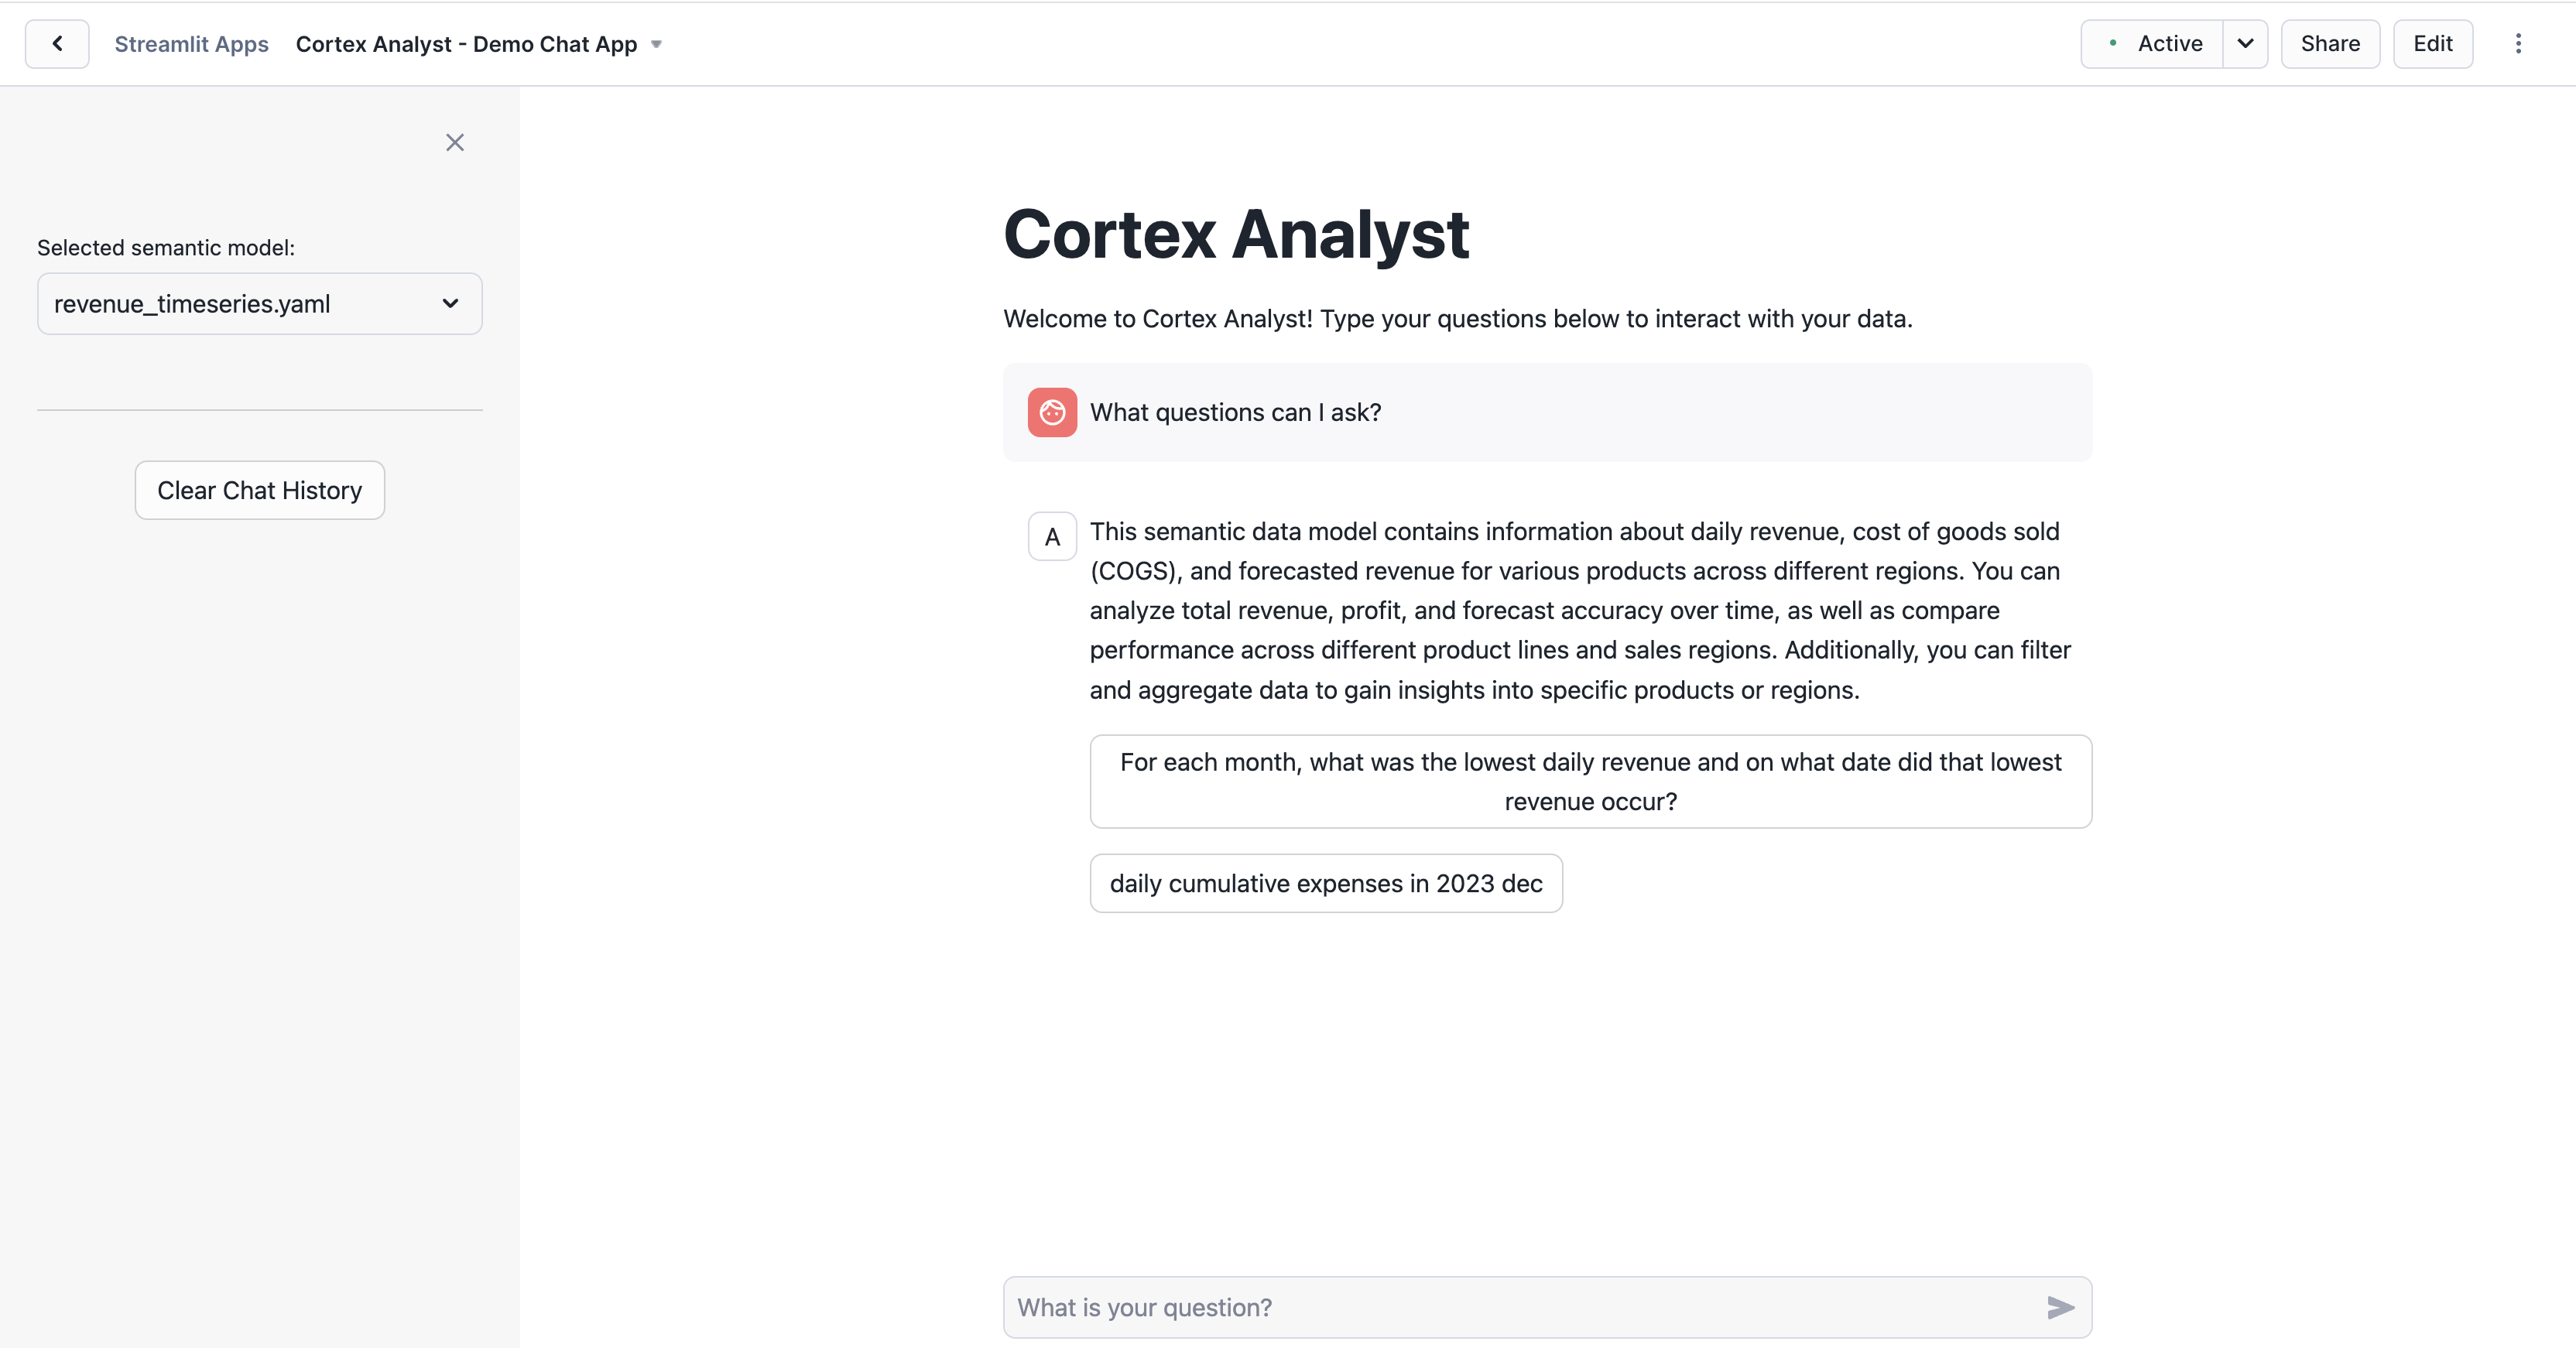The width and height of the screenshot is (2576, 1348).
Task: Click the 'What is your question?' input
Action: [x=1520, y=1307]
